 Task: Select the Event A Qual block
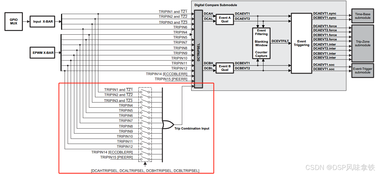point(224,20)
